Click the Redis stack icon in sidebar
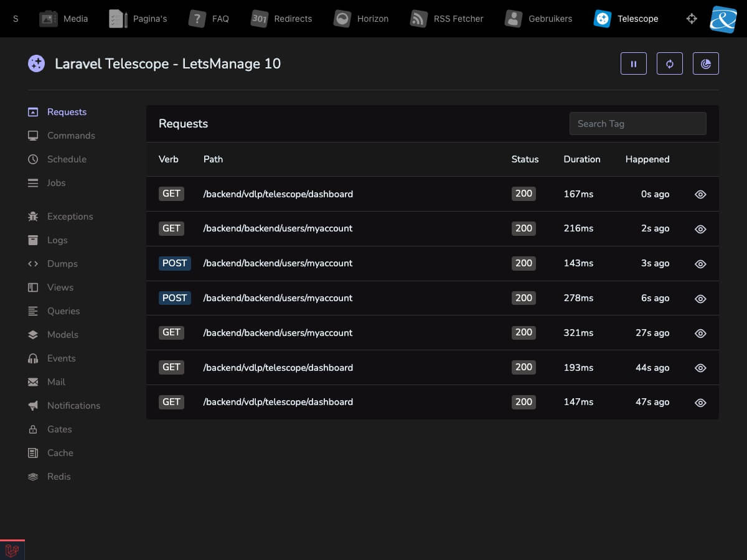This screenshot has width=747, height=560. (33, 477)
